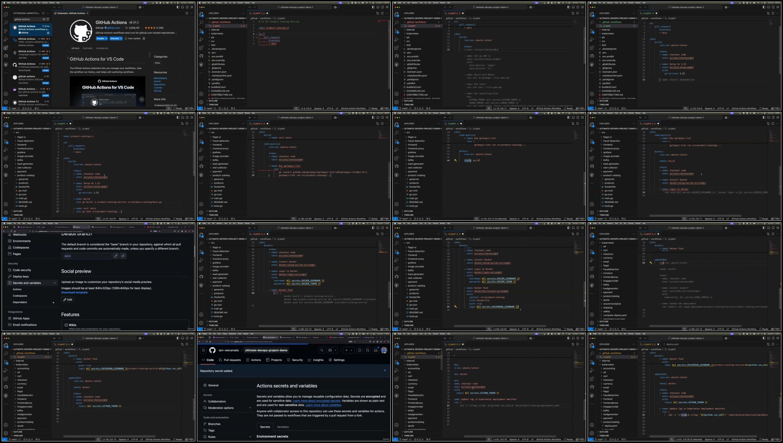Open the user avatar menu on the GitHub header
The image size is (783, 443).
pyautogui.click(x=384, y=350)
